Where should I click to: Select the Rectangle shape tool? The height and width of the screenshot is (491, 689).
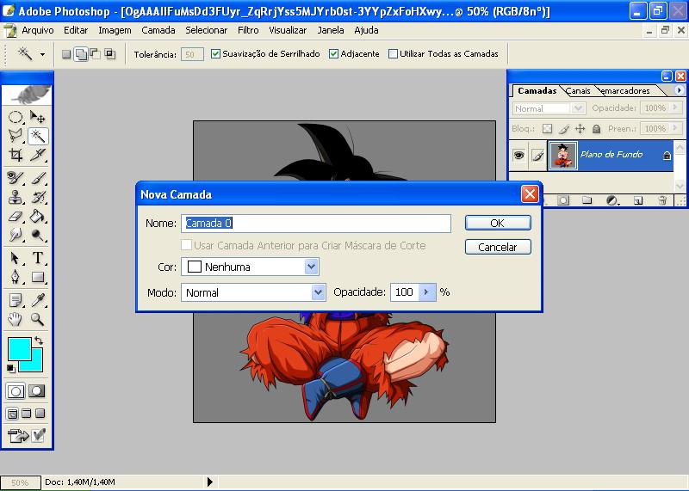tap(37, 277)
